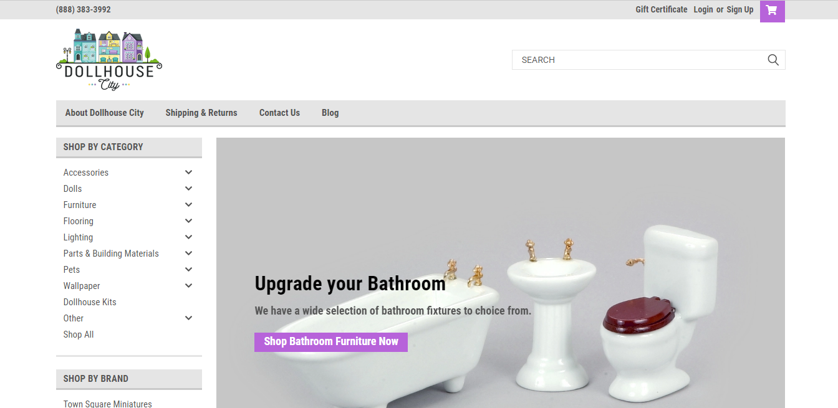This screenshot has width=838, height=408.
Task: Open the Blog menu item
Action: tap(330, 113)
